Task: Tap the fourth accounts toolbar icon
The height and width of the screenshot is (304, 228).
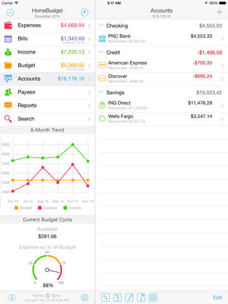Action: [x=141, y=298]
